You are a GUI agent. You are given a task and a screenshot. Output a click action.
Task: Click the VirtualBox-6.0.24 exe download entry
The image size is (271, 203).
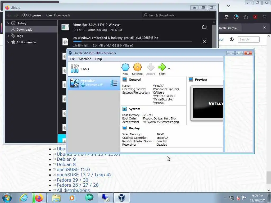tap(135, 27)
